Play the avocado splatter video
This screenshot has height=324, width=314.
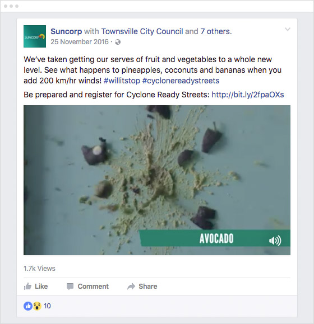click(x=157, y=180)
